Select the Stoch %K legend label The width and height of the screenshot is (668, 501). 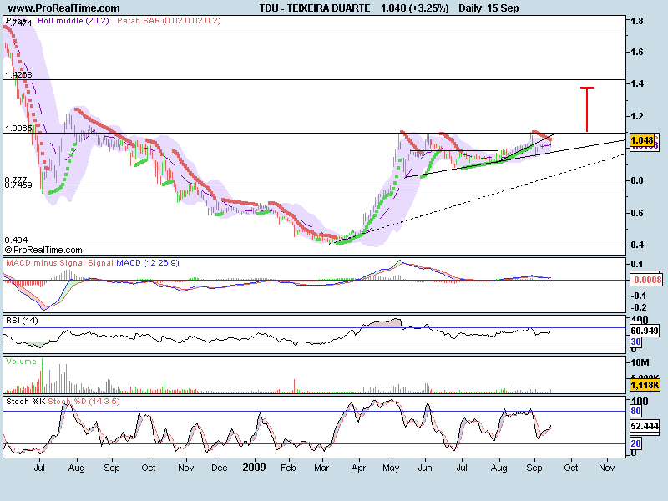click(x=26, y=402)
